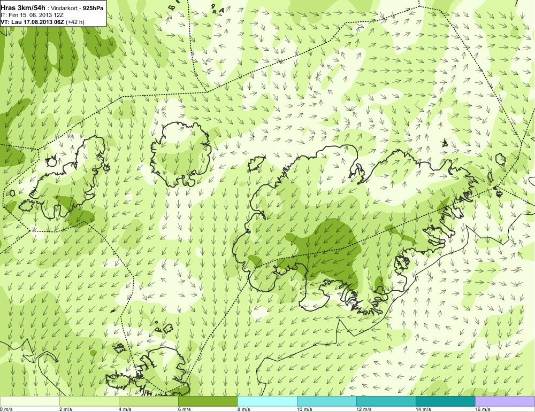Click the '8 m/s' legend label
The width and height of the screenshot is (535, 412).
[243, 409]
